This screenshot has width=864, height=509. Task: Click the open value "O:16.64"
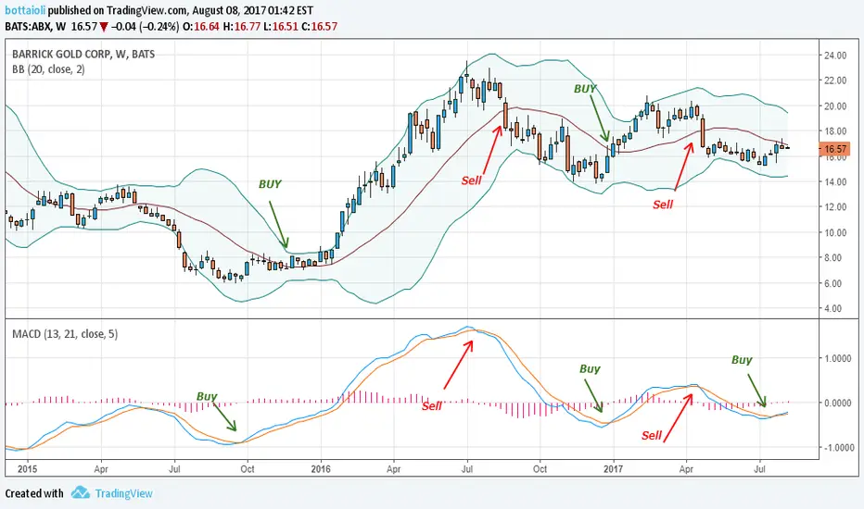tap(201, 27)
